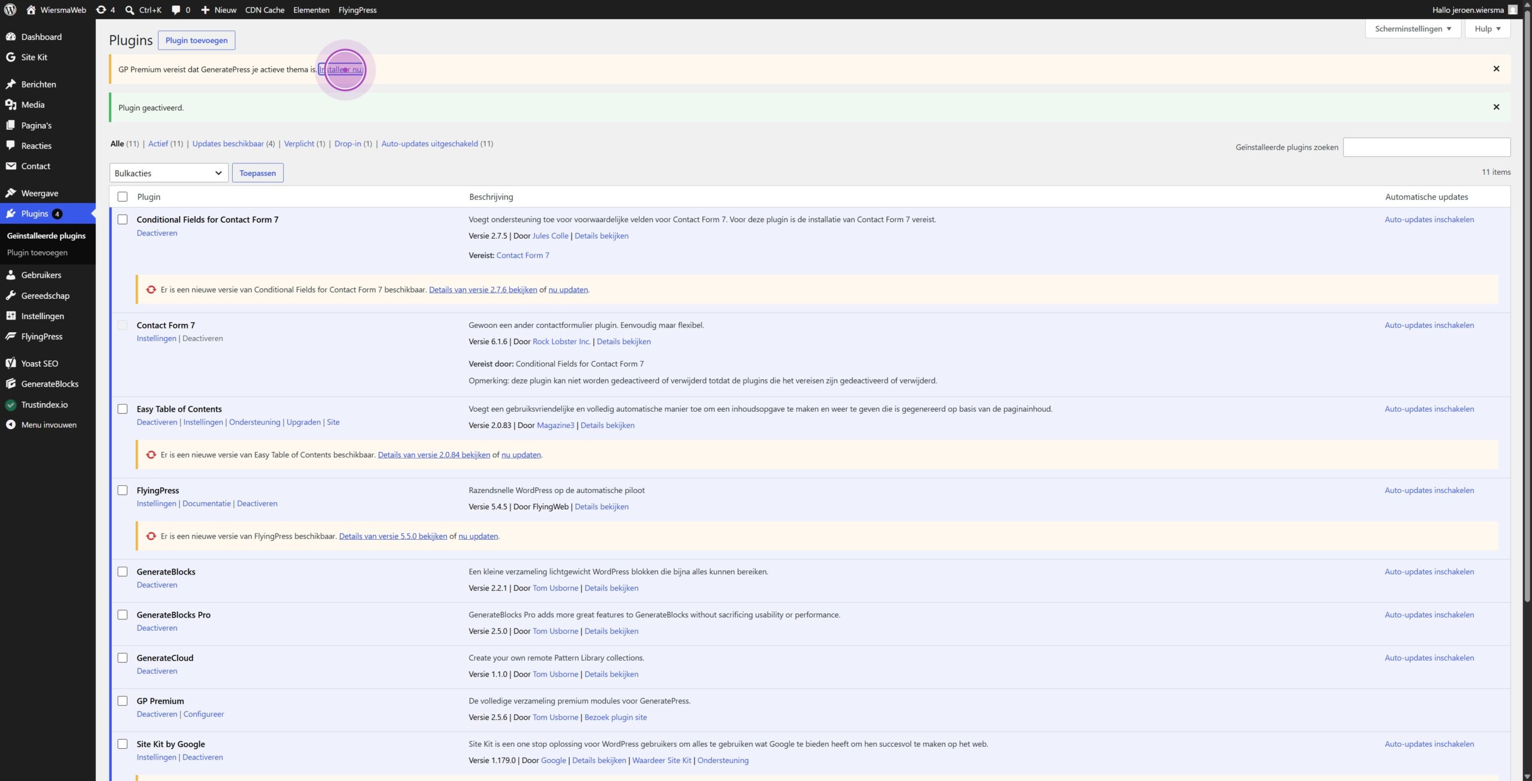Click the GenerateBlocks icon in sidebar
Image resolution: width=1532 pixels, height=781 pixels.
[x=11, y=384]
